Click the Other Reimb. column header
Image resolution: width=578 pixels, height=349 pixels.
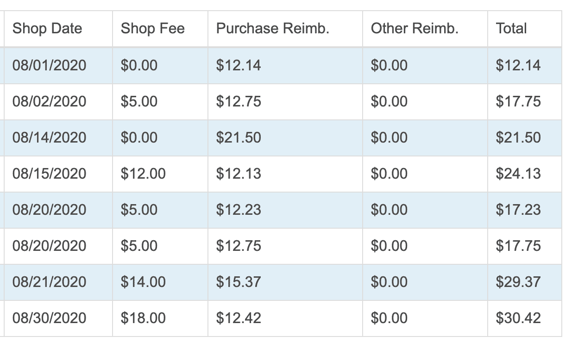click(425, 29)
